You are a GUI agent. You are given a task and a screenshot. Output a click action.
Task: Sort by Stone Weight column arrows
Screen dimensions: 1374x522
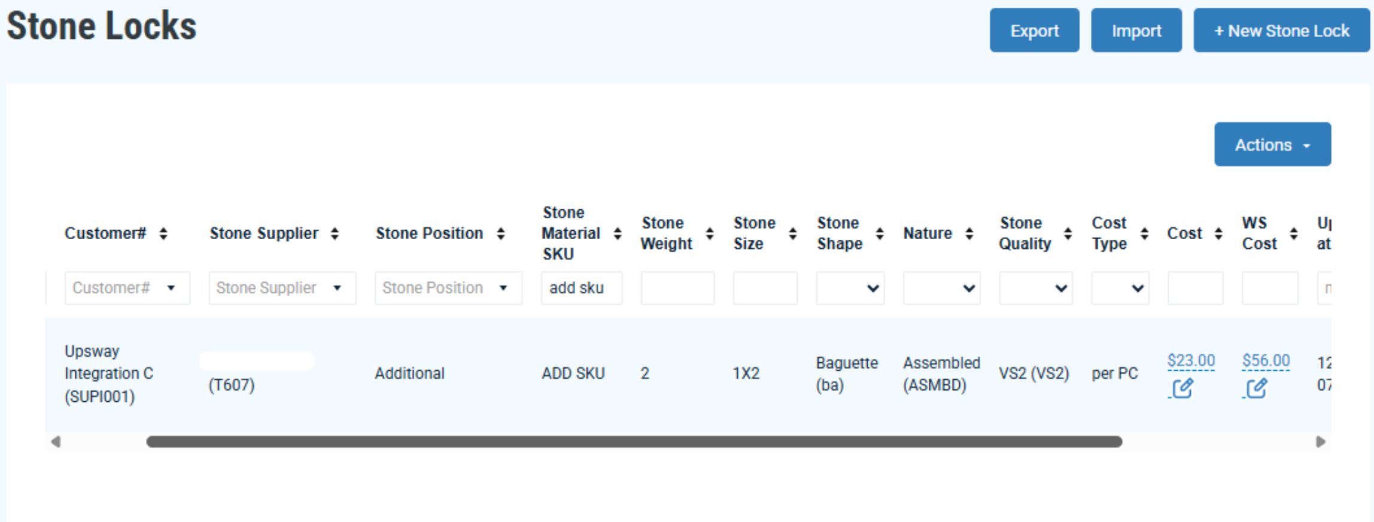click(x=710, y=234)
